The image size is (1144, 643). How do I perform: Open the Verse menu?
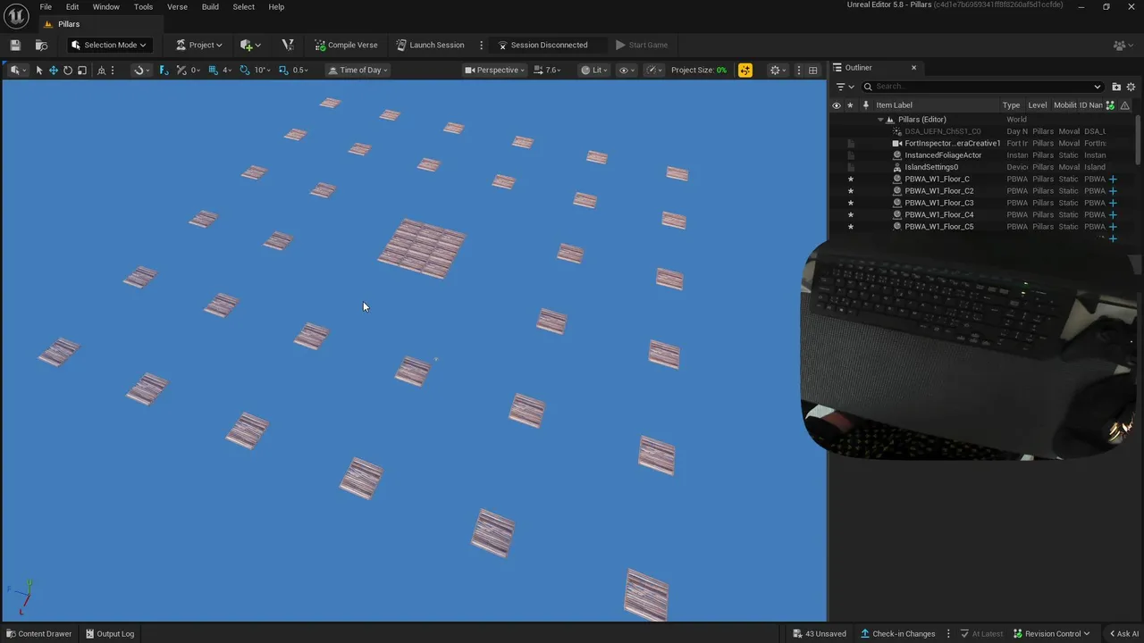177,6
